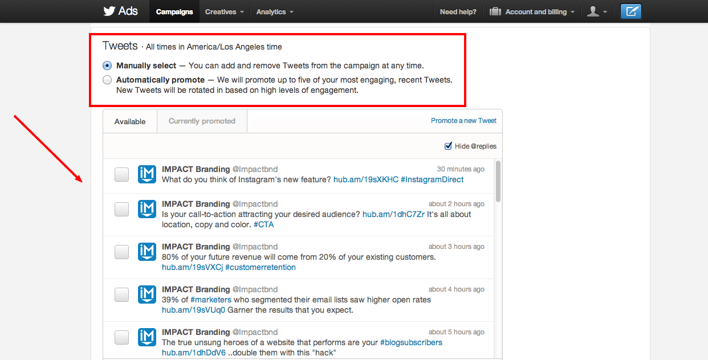Screen dimensions: 708x360
Task: Click IMPACT Branding name in Instagram tweet
Action: (196, 169)
